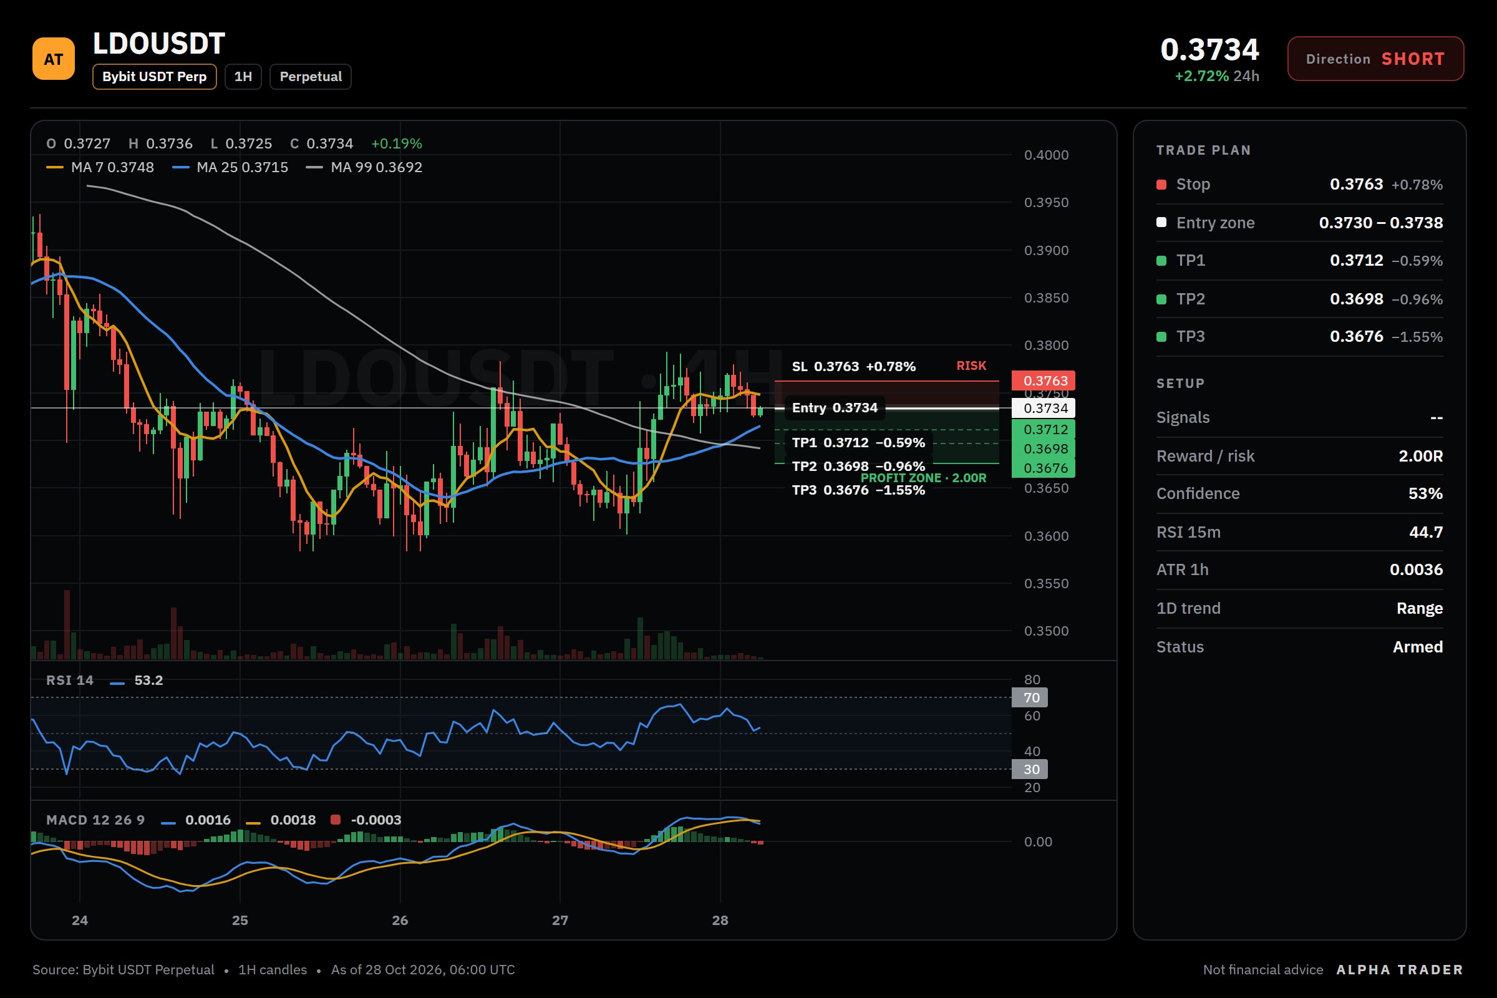The width and height of the screenshot is (1497, 998).
Task: Click the LDOUSDT symbol title
Action: (x=159, y=44)
